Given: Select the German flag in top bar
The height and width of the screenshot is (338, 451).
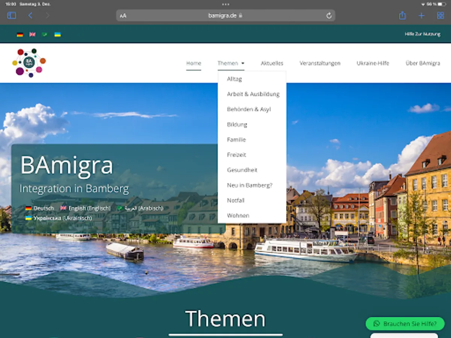Looking at the screenshot, I should [x=20, y=35].
